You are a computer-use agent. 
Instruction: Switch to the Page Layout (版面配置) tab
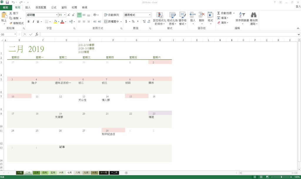click(x=41, y=7)
